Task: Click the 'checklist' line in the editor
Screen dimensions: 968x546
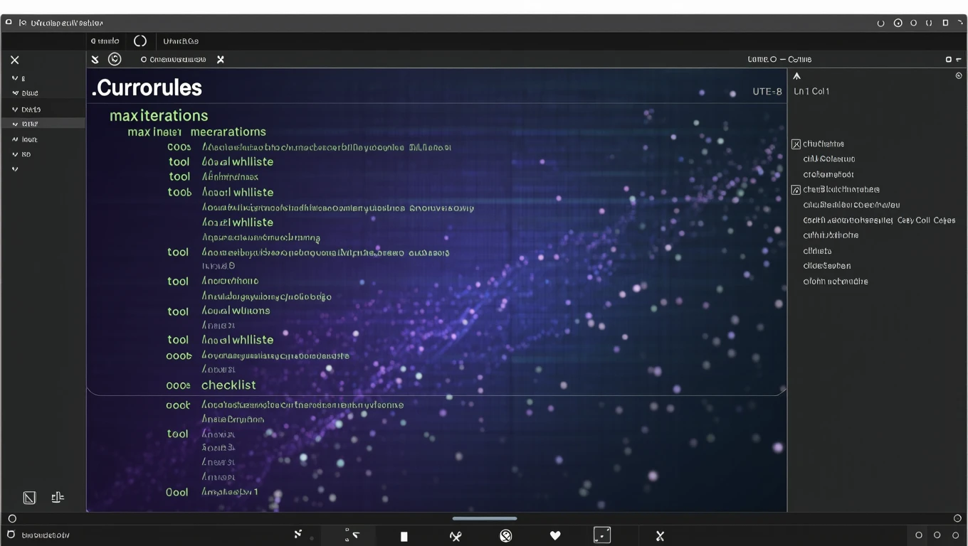Action: tap(228, 385)
